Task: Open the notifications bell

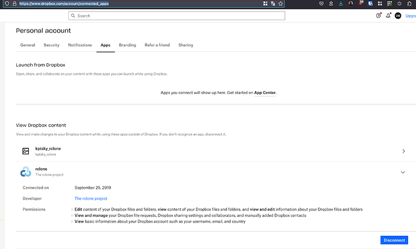Action: (x=388, y=16)
